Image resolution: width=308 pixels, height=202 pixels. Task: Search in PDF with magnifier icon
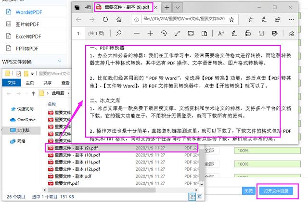pyautogui.click(x=118, y=33)
